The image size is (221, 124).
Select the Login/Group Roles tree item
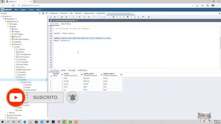click(x=15, y=115)
